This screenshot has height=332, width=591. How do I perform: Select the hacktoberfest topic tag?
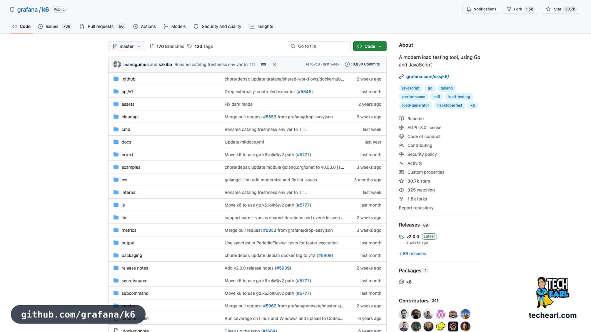pos(449,105)
